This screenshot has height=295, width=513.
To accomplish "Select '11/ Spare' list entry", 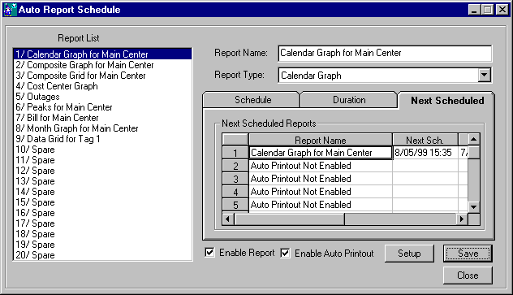I will click(102, 160).
